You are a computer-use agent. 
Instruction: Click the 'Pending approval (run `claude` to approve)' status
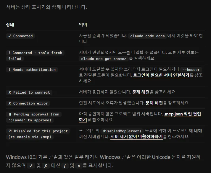point(34,117)
